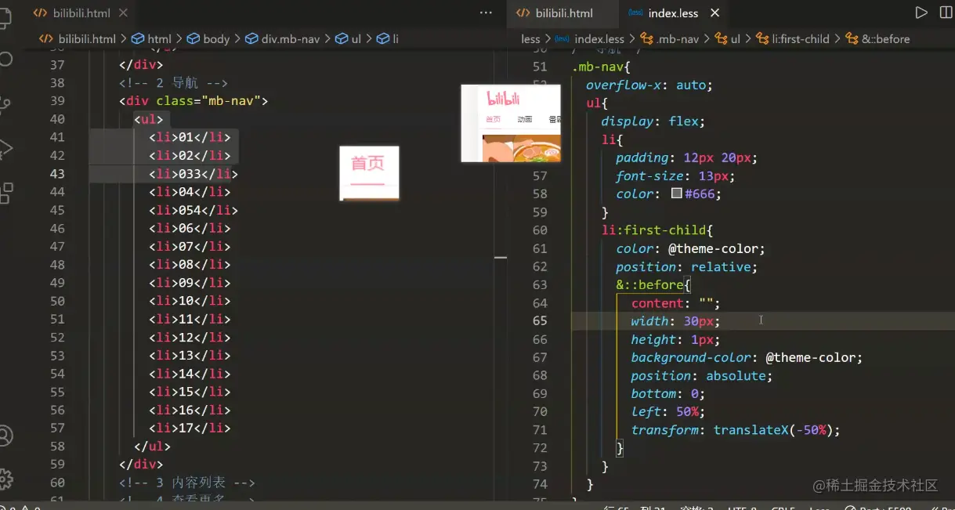Close the left group's bilibili.html tab
The height and width of the screenshot is (510, 955).
(x=122, y=13)
